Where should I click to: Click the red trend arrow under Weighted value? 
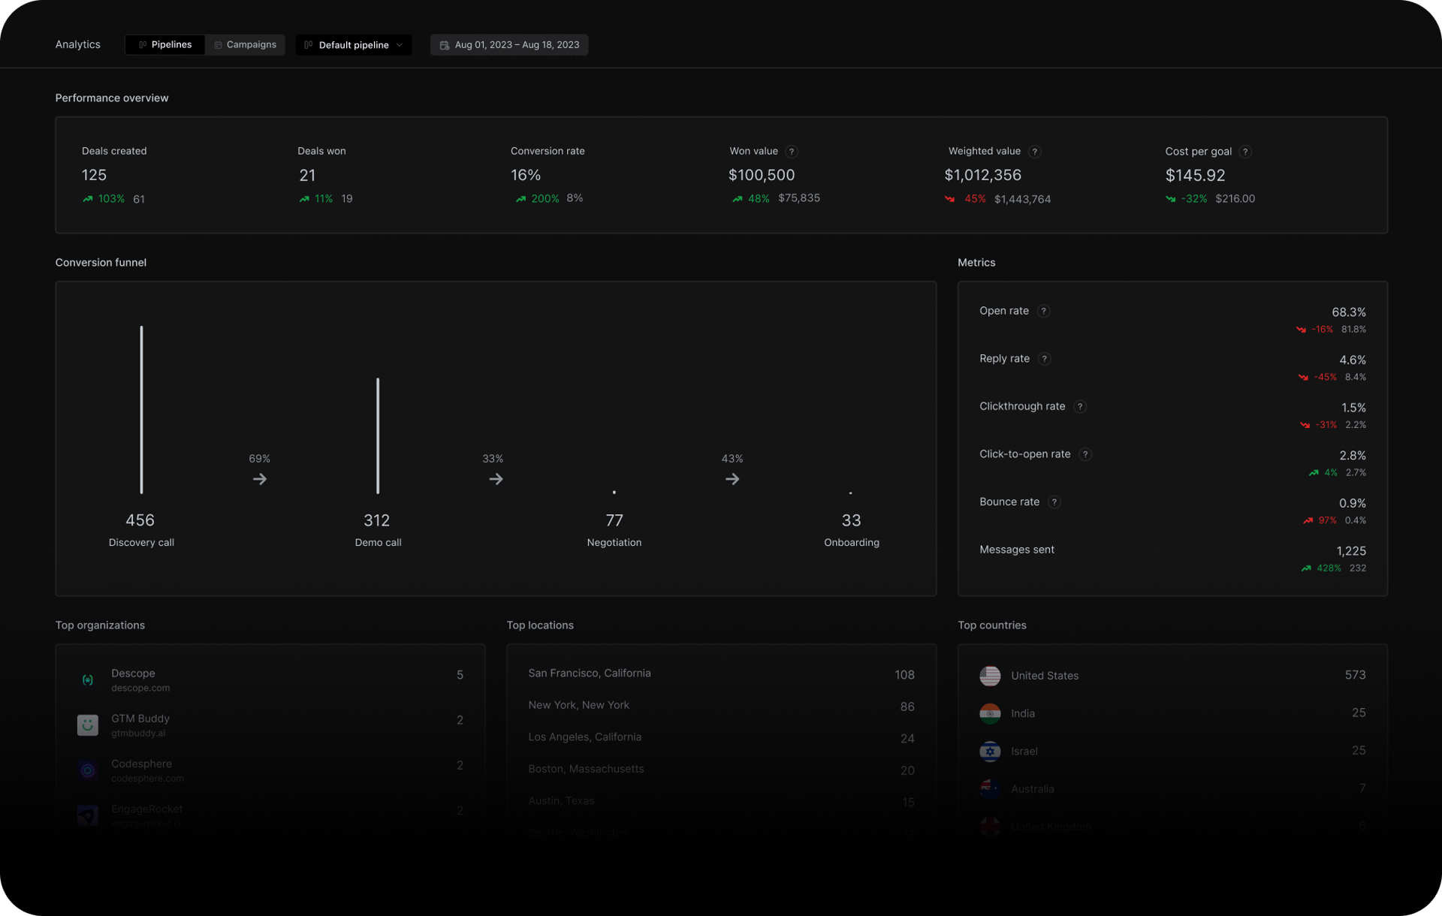point(950,199)
